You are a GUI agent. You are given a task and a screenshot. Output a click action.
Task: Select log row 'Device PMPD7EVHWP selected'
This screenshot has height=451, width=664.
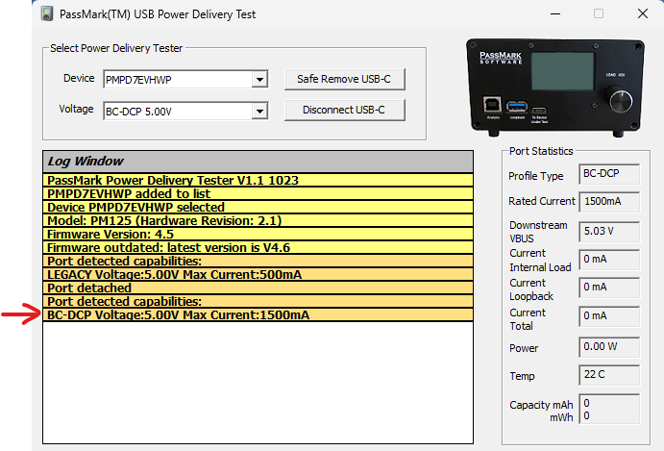click(x=258, y=208)
